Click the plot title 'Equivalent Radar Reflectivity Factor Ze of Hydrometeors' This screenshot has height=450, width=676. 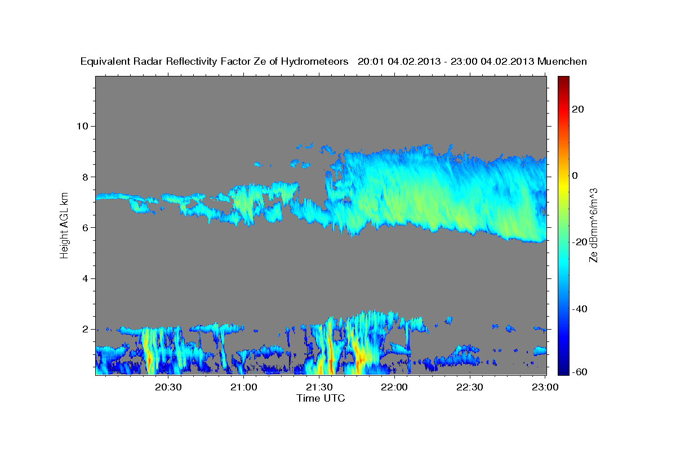pos(215,61)
